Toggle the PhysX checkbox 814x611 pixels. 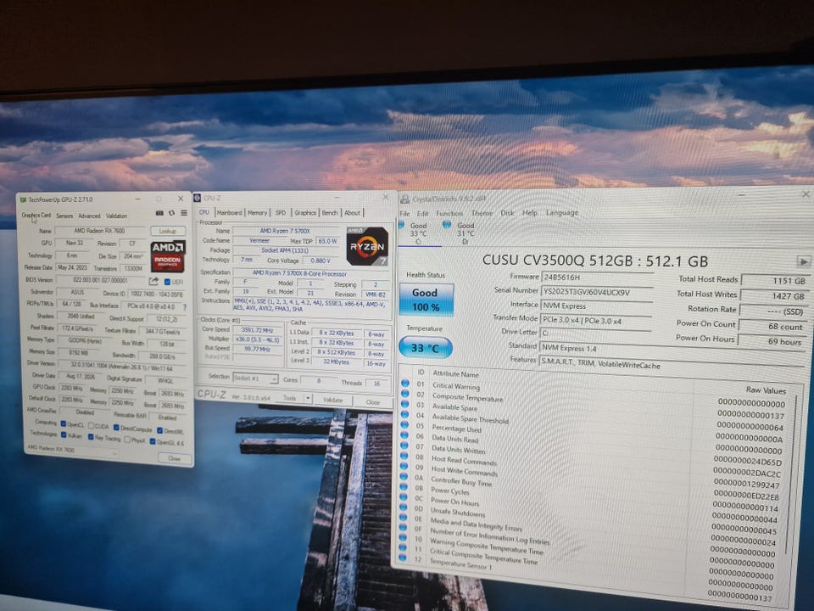pos(127,440)
